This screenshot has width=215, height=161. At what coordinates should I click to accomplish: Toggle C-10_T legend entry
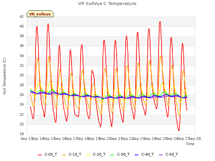[x=72, y=155]
